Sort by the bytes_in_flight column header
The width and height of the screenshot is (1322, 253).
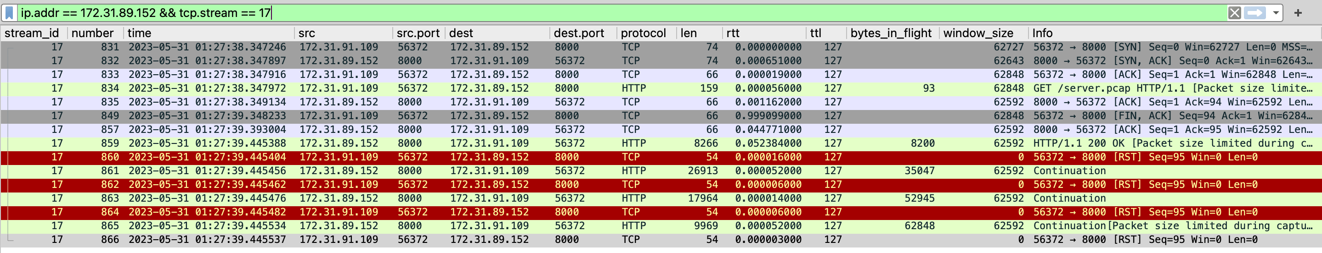tap(890, 33)
